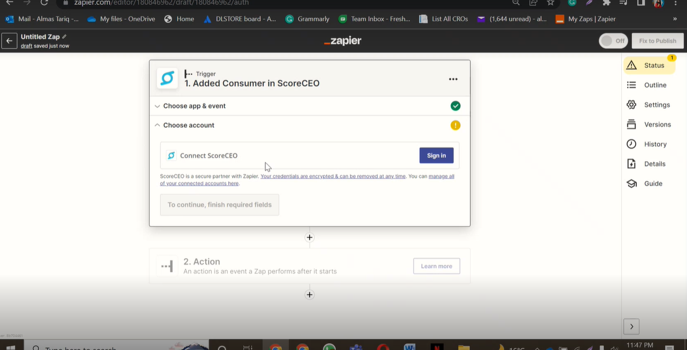Click Fix to Publish button

click(x=657, y=41)
